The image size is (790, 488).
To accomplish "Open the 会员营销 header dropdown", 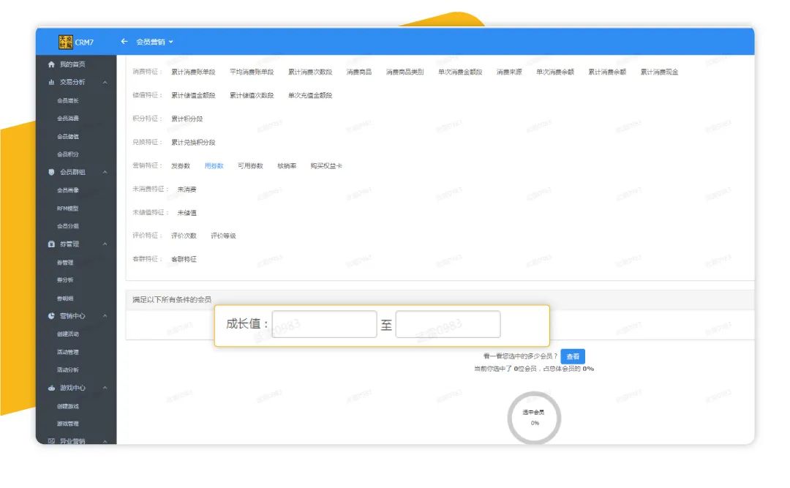I will click(x=154, y=42).
